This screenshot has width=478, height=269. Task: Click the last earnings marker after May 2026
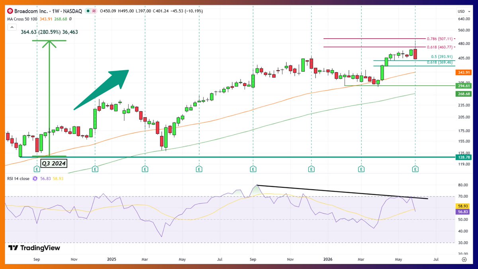pos(415,169)
